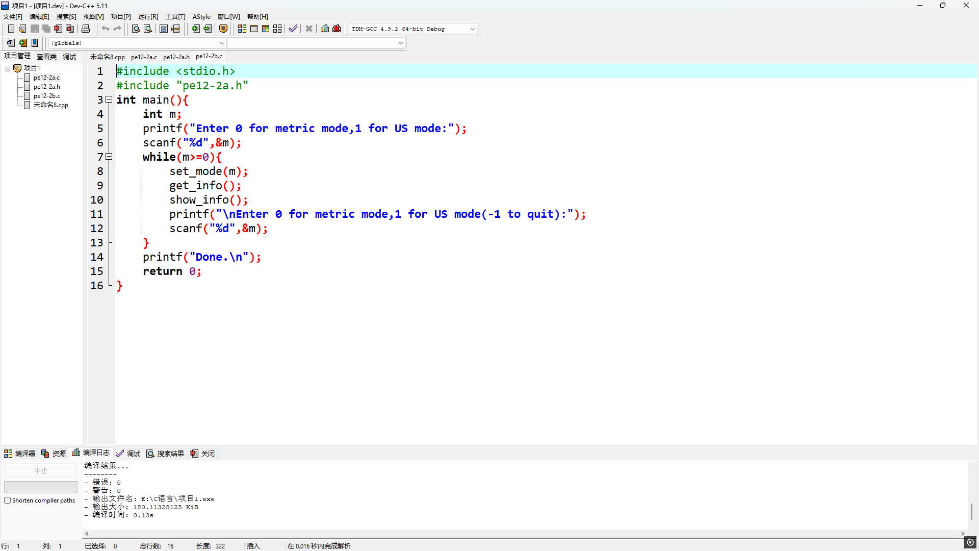Screen dimensions: 979x551
Task: Collapse the 项目1 project tree node
Action: point(8,68)
